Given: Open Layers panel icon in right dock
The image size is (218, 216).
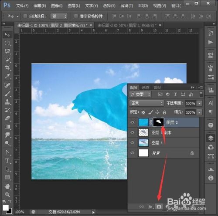Looking at the screenshot, I should [x=211, y=138].
